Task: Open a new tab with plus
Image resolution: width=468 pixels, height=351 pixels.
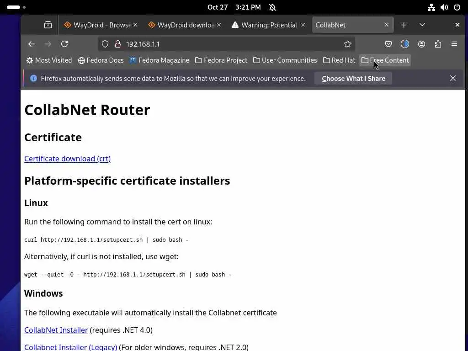Action: (404, 25)
